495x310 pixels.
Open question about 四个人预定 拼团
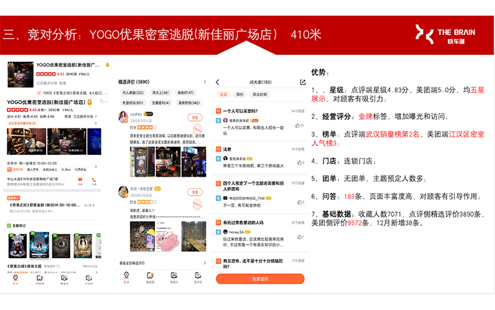point(253,186)
